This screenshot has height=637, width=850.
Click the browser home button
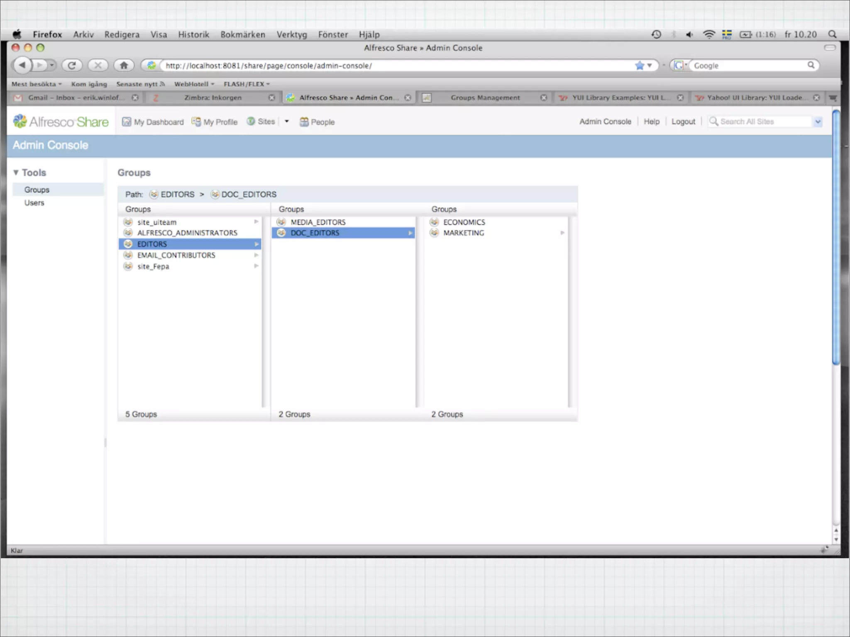tap(124, 66)
